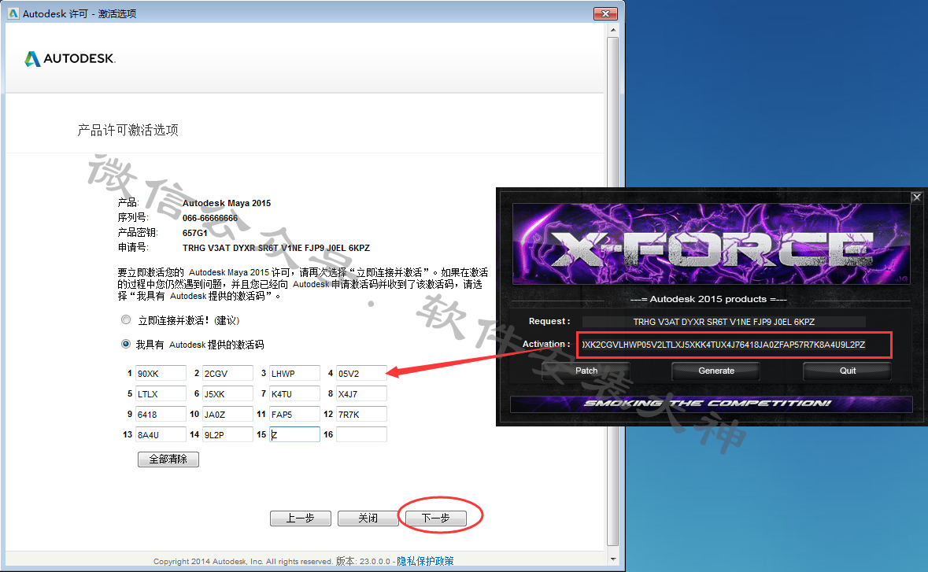Click the 下一步 next button
Image resolution: width=928 pixels, height=572 pixels.
(x=436, y=518)
